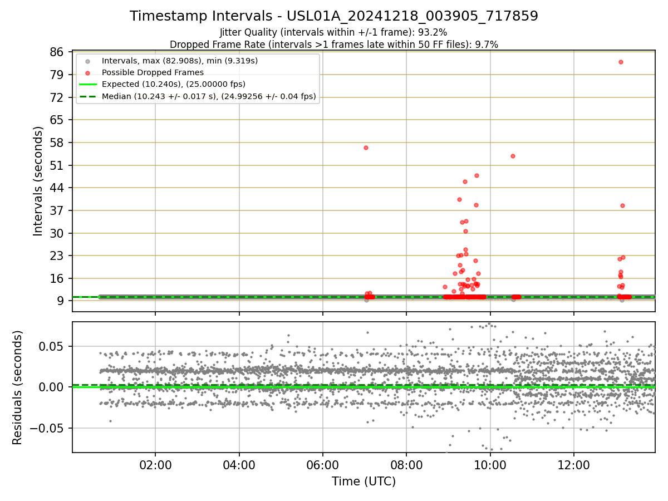Click the red Possible Dropped Frames legend marker

coord(88,72)
